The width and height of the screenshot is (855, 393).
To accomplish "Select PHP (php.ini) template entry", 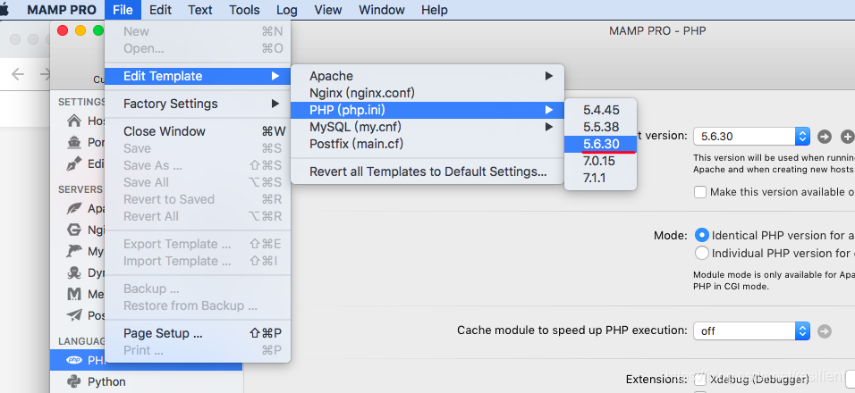I will coord(427,110).
